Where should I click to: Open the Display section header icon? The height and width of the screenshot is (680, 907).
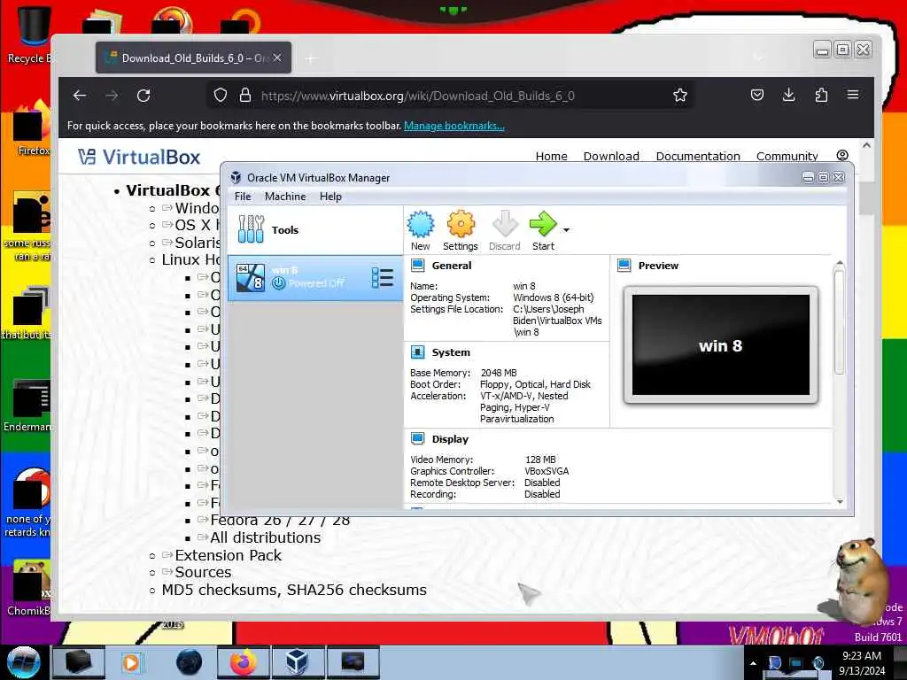[x=418, y=439]
